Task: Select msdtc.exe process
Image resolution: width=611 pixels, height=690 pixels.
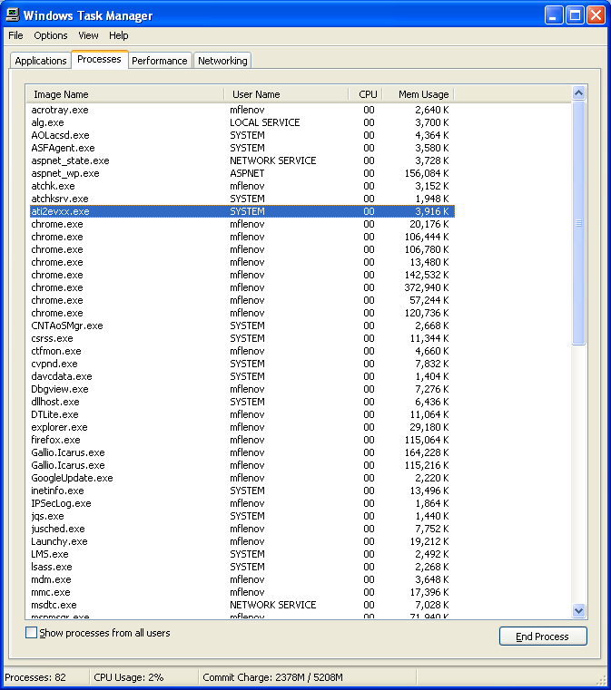Action: 241,605
